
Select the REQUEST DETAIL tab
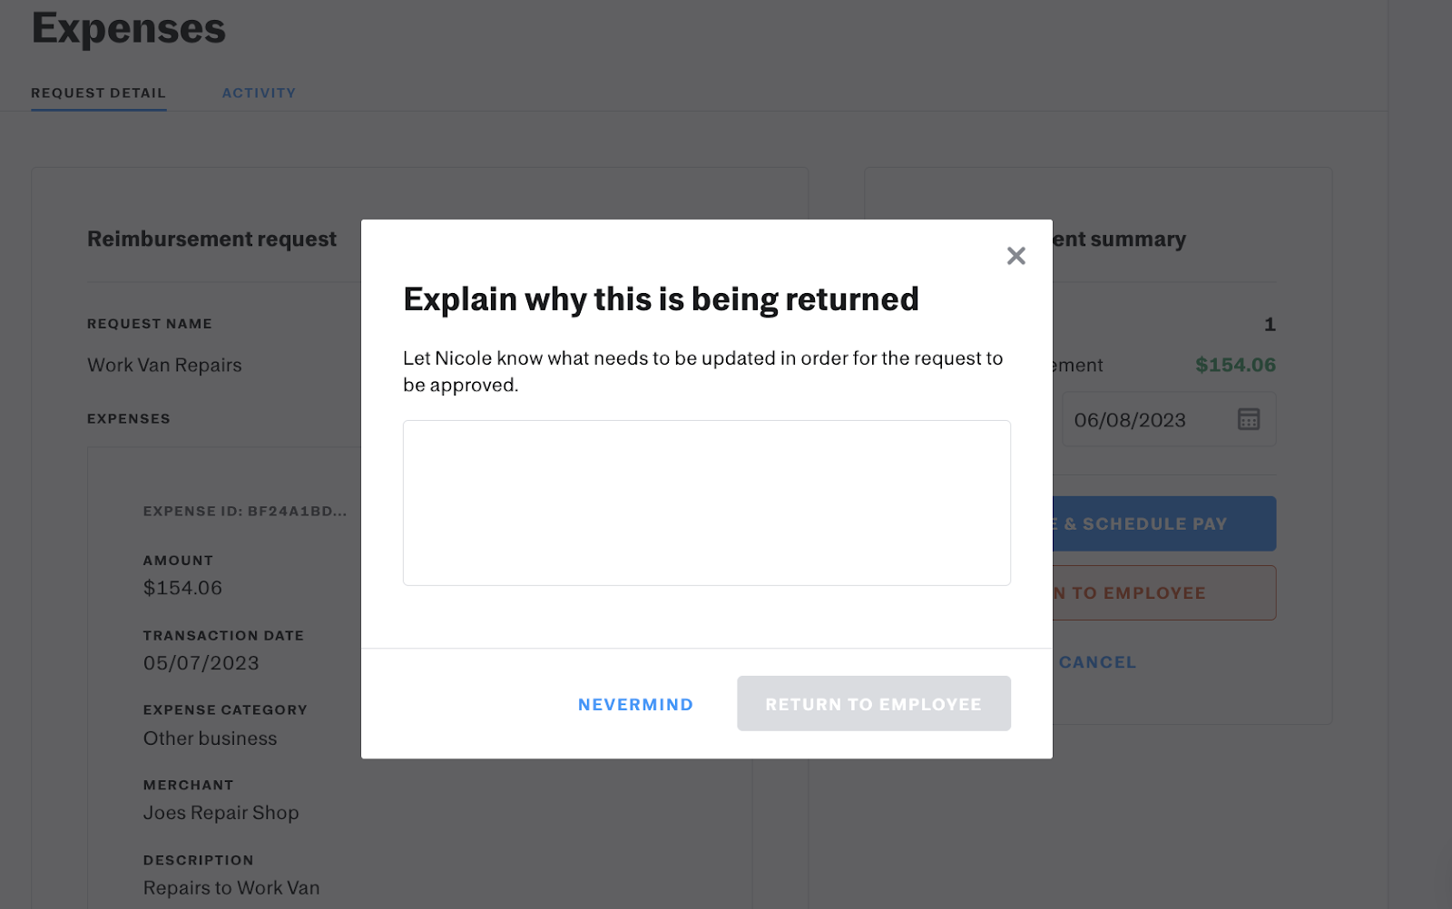(98, 93)
